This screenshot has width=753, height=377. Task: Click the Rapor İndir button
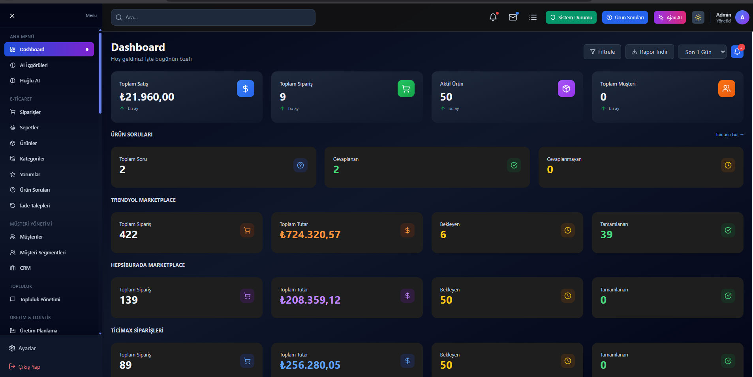649,51
